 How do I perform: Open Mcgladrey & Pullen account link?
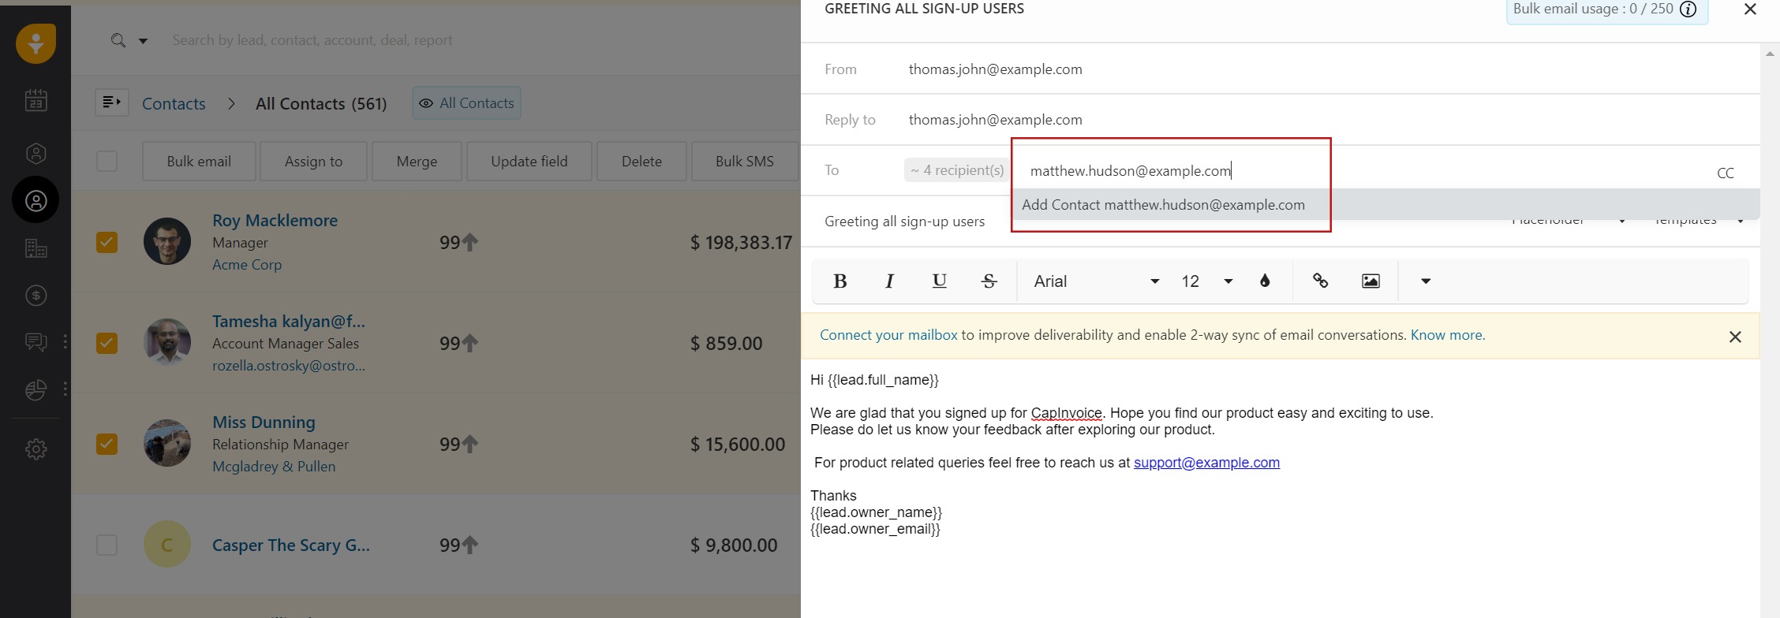pyautogui.click(x=274, y=467)
